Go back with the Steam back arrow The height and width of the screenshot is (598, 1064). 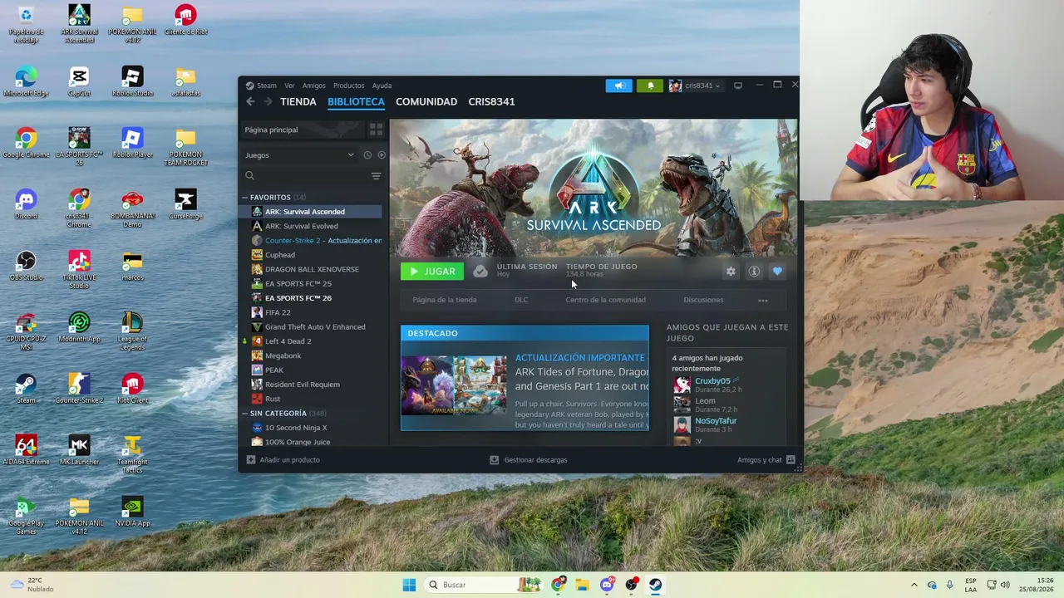pyautogui.click(x=250, y=101)
